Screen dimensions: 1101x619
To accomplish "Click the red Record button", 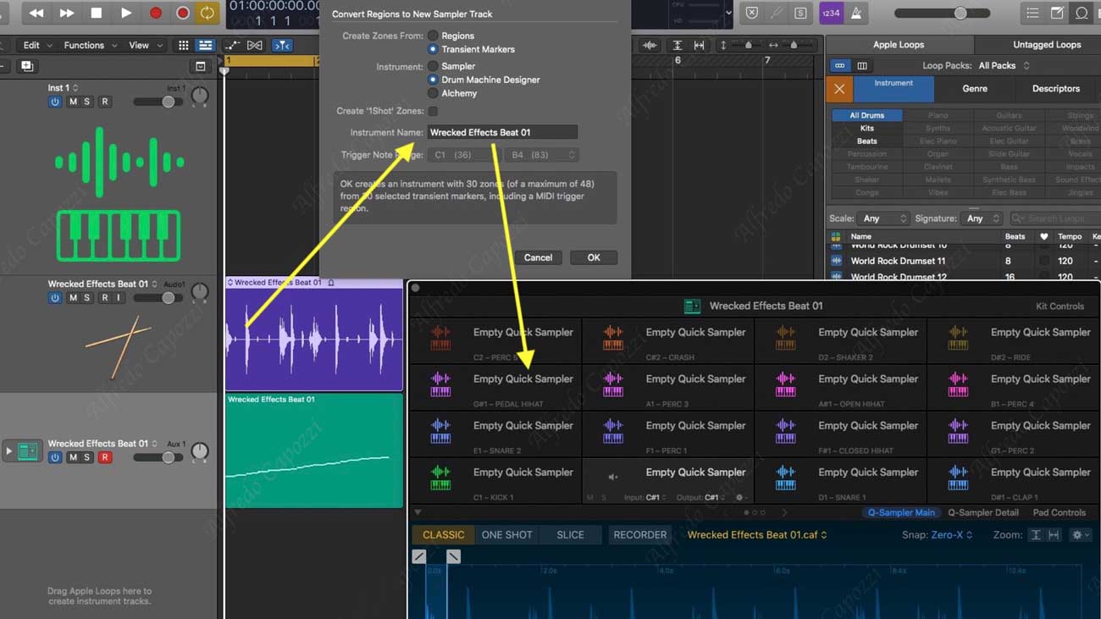I will 155,13.
